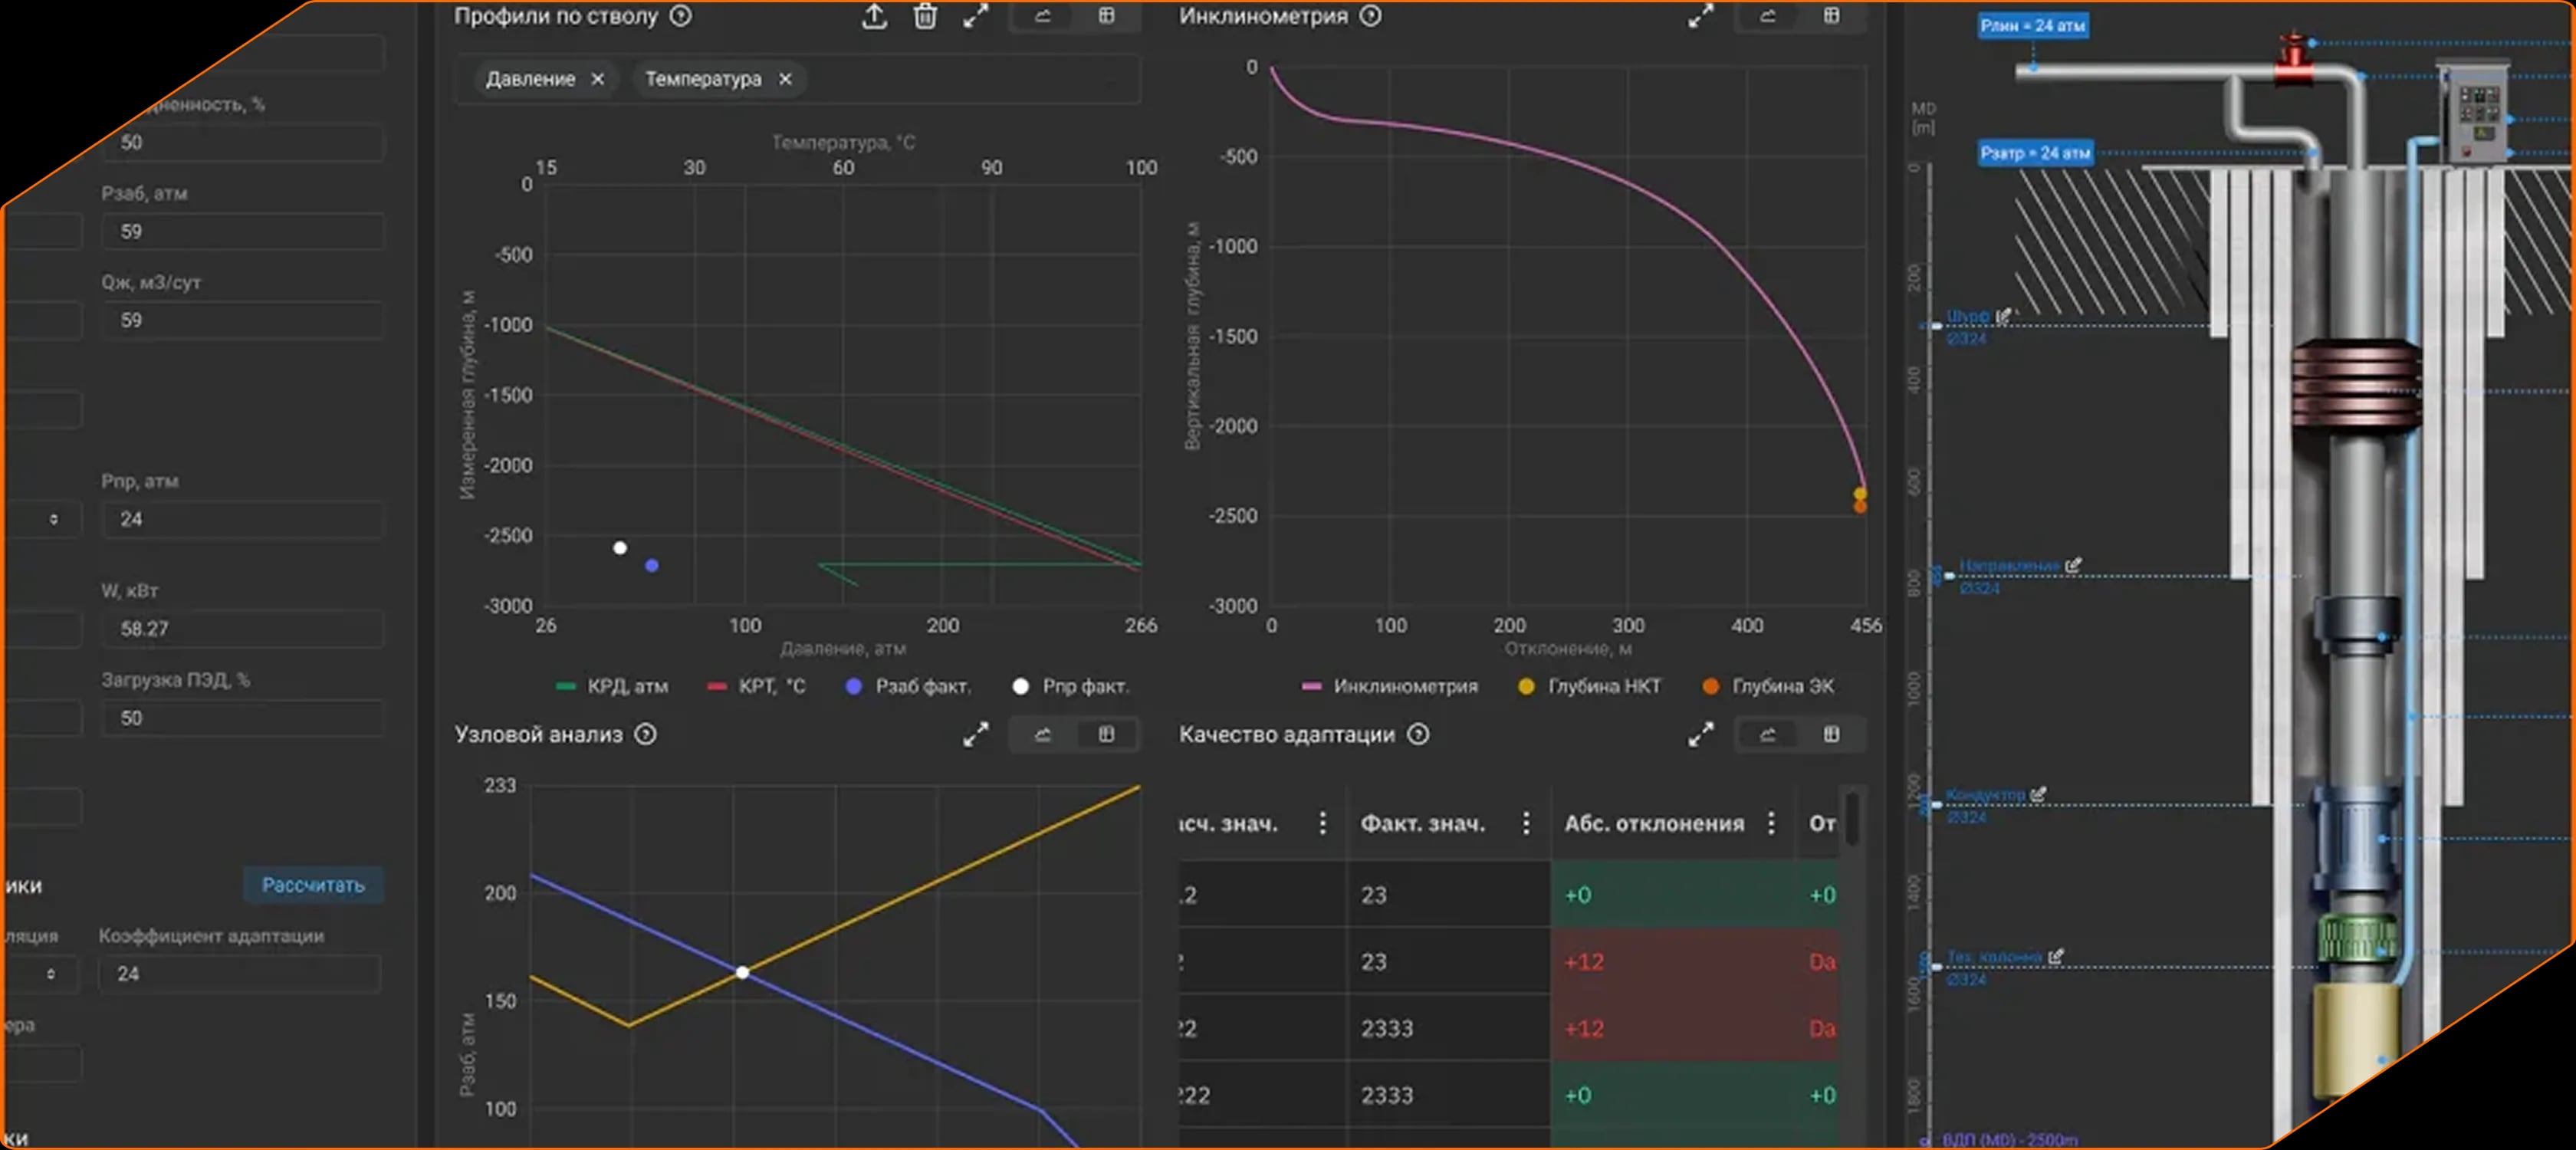Switch Качество адаптации to chart view
2576x1150 pixels.
click(1767, 735)
